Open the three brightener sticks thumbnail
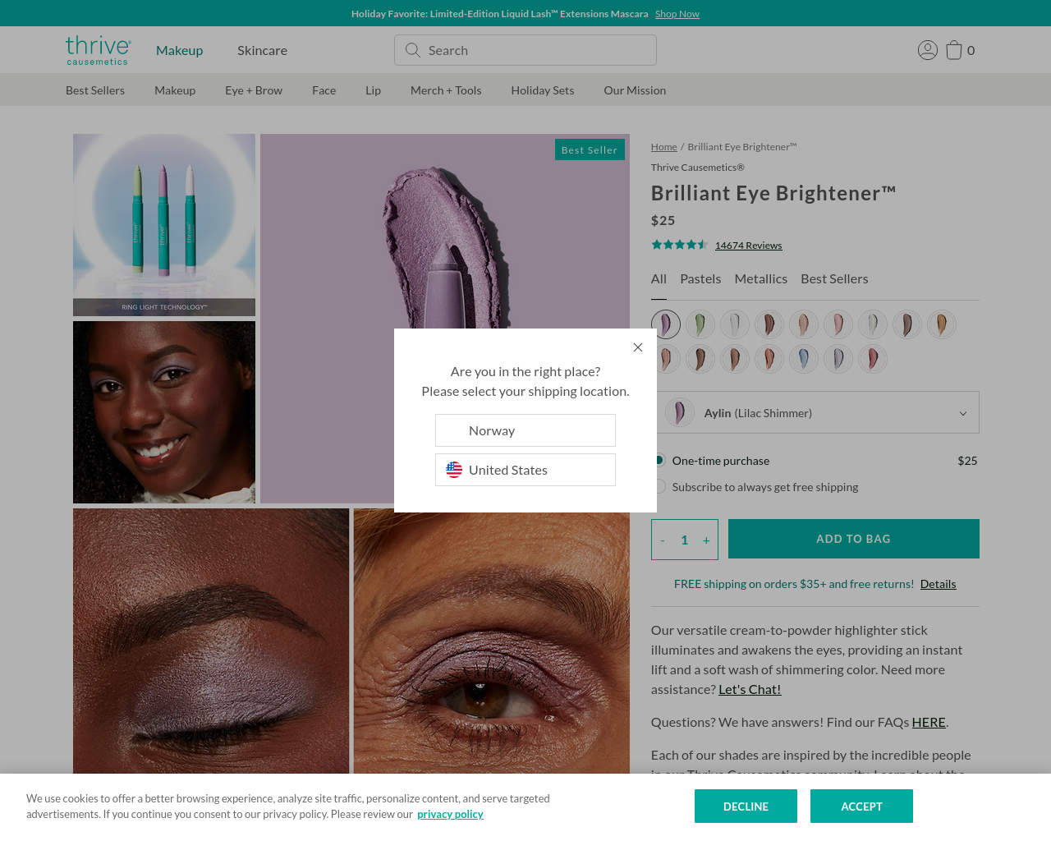 coord(164,225)
